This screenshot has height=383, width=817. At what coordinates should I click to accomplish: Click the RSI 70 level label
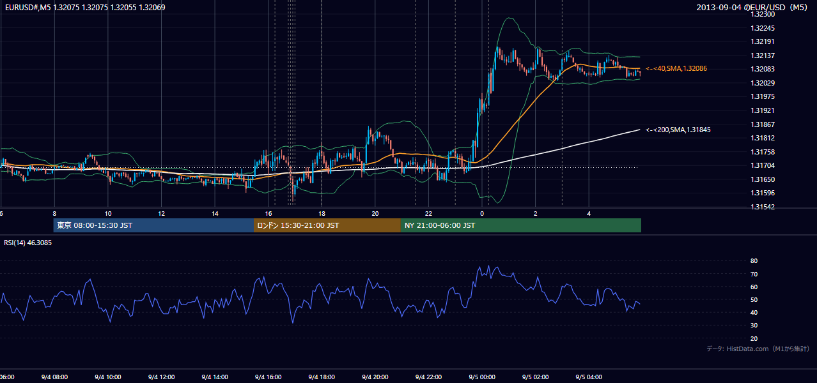(754, 274)
